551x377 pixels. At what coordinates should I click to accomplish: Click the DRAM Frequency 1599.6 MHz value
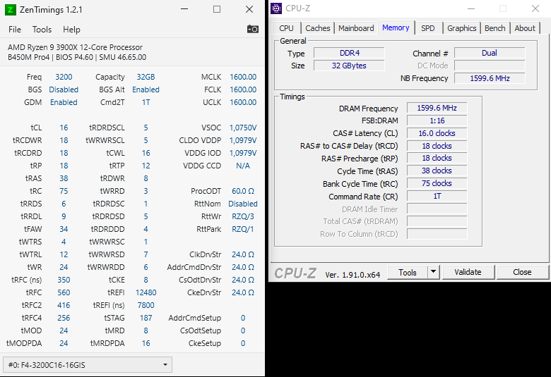pyautogui.click(x=437, y=108)
